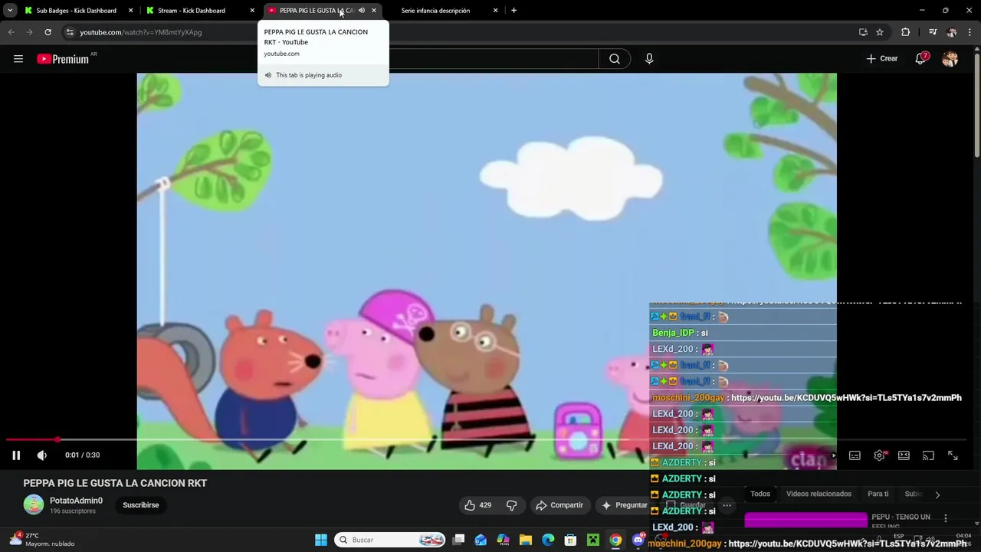Open the PotatoAdmin0 channel avatar
The width and height of the screenshot is (981, 552).
pyautogui.click(x=34, y=504)
